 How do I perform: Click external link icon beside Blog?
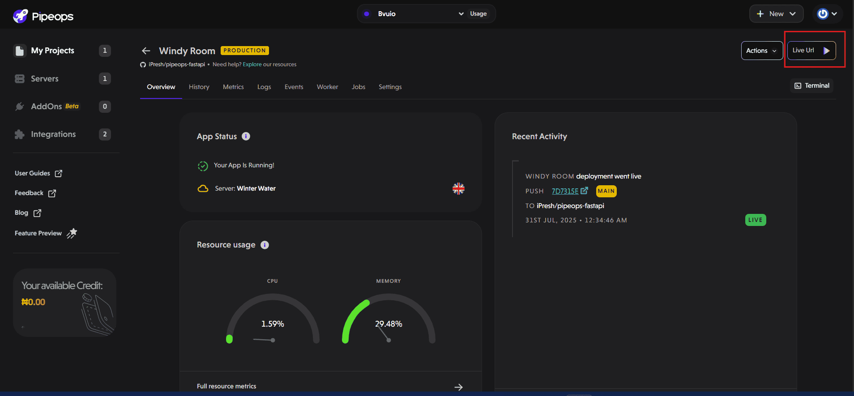38,213
